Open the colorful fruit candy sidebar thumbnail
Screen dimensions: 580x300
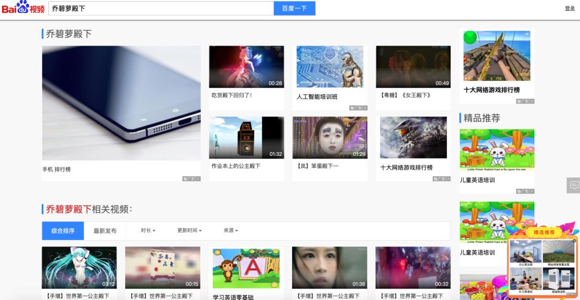click(x=484, y=287)
